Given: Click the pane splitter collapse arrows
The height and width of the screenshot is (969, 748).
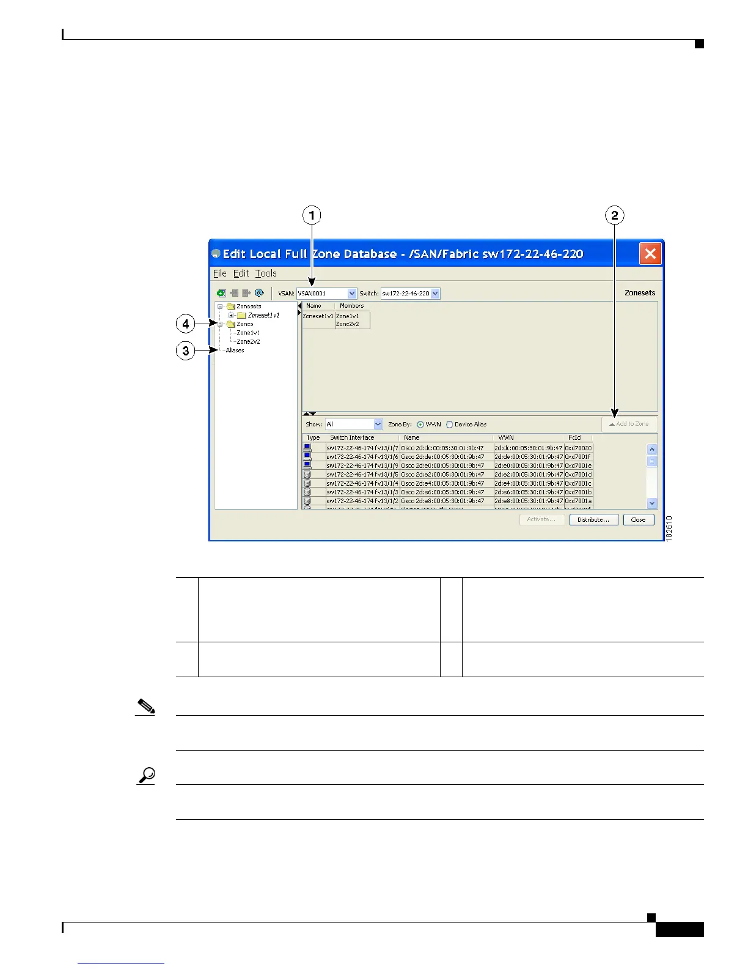Looking at the screenshot, I should (310, 414).
